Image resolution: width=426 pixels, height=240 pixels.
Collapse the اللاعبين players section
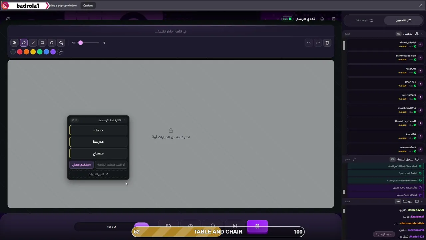pos(422,34)
